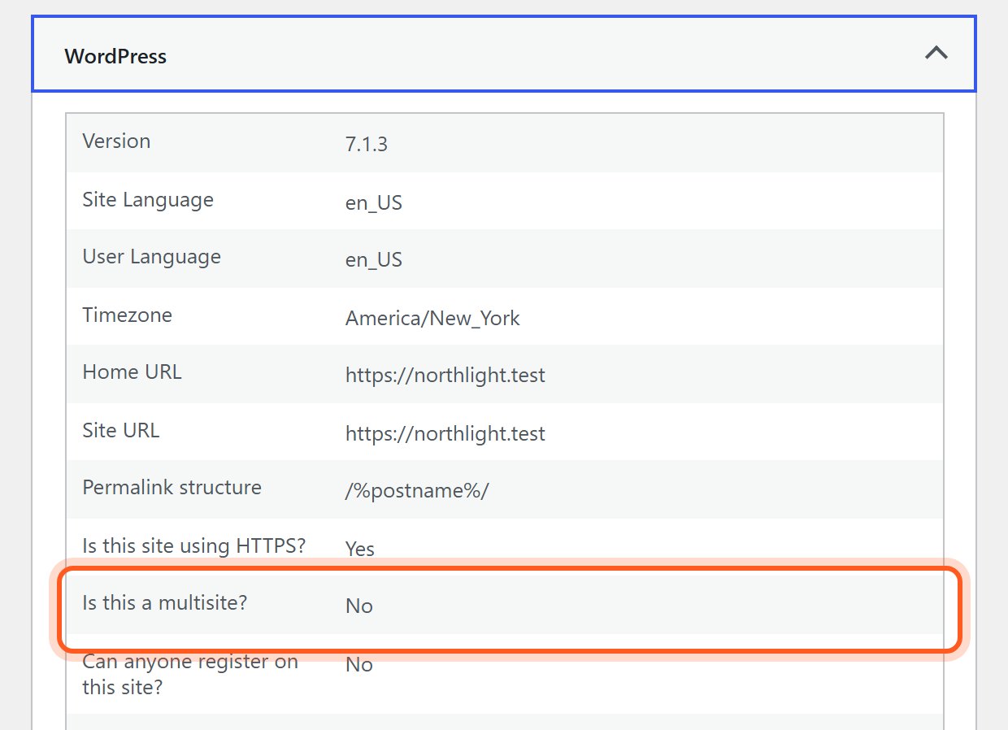Select the No value for registration
Screen dimensions: 1008x730
click(x=359, y=664)
